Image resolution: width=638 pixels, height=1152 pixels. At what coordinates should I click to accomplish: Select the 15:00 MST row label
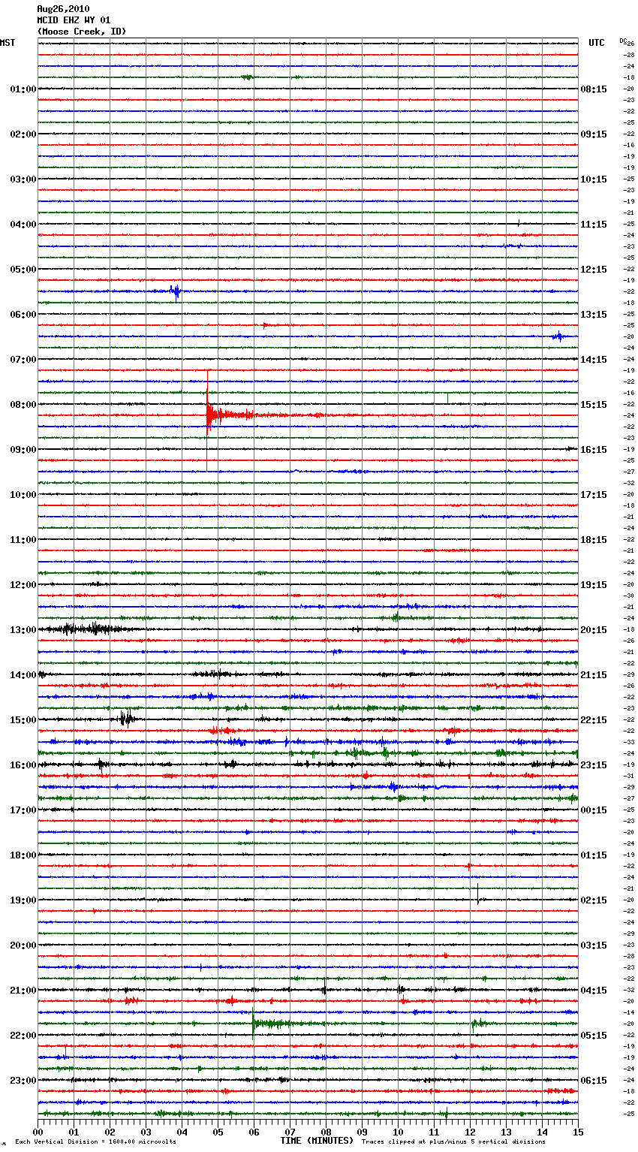(23, 720)
